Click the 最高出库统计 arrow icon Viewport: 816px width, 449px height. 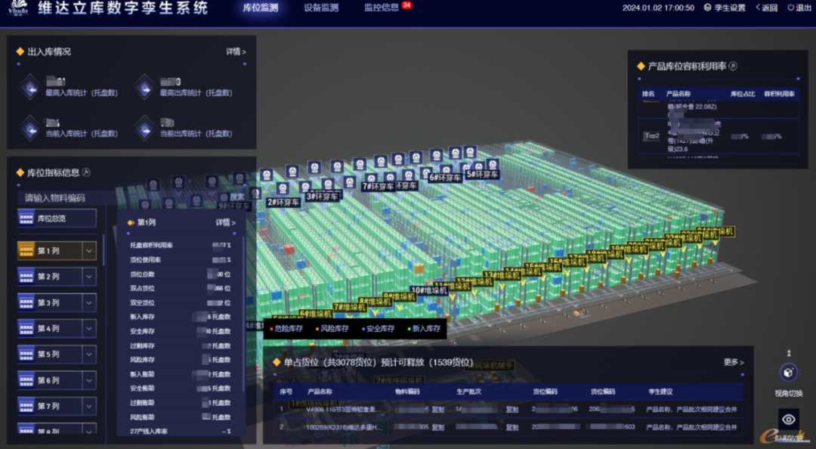[144, 87]
